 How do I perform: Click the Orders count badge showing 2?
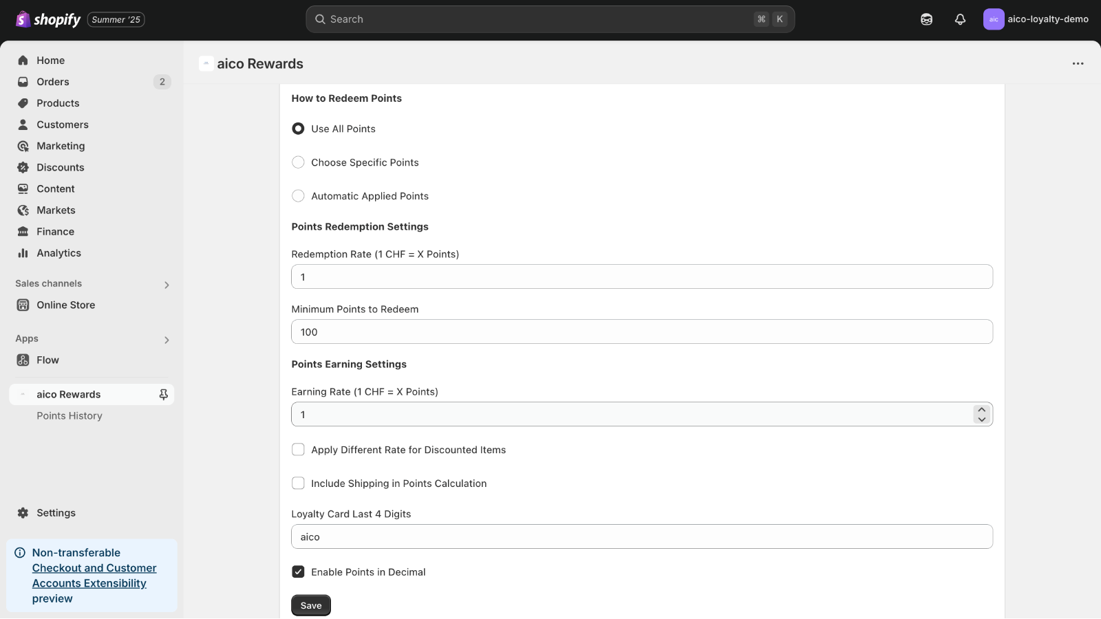[x=162, y=82]
